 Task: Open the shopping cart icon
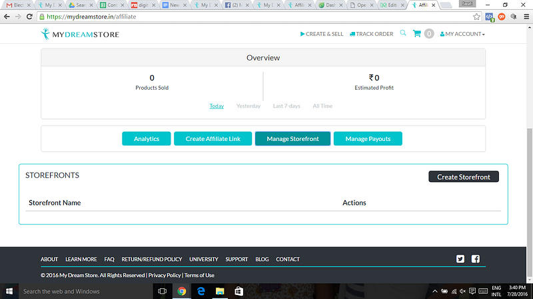click(417, 34)
